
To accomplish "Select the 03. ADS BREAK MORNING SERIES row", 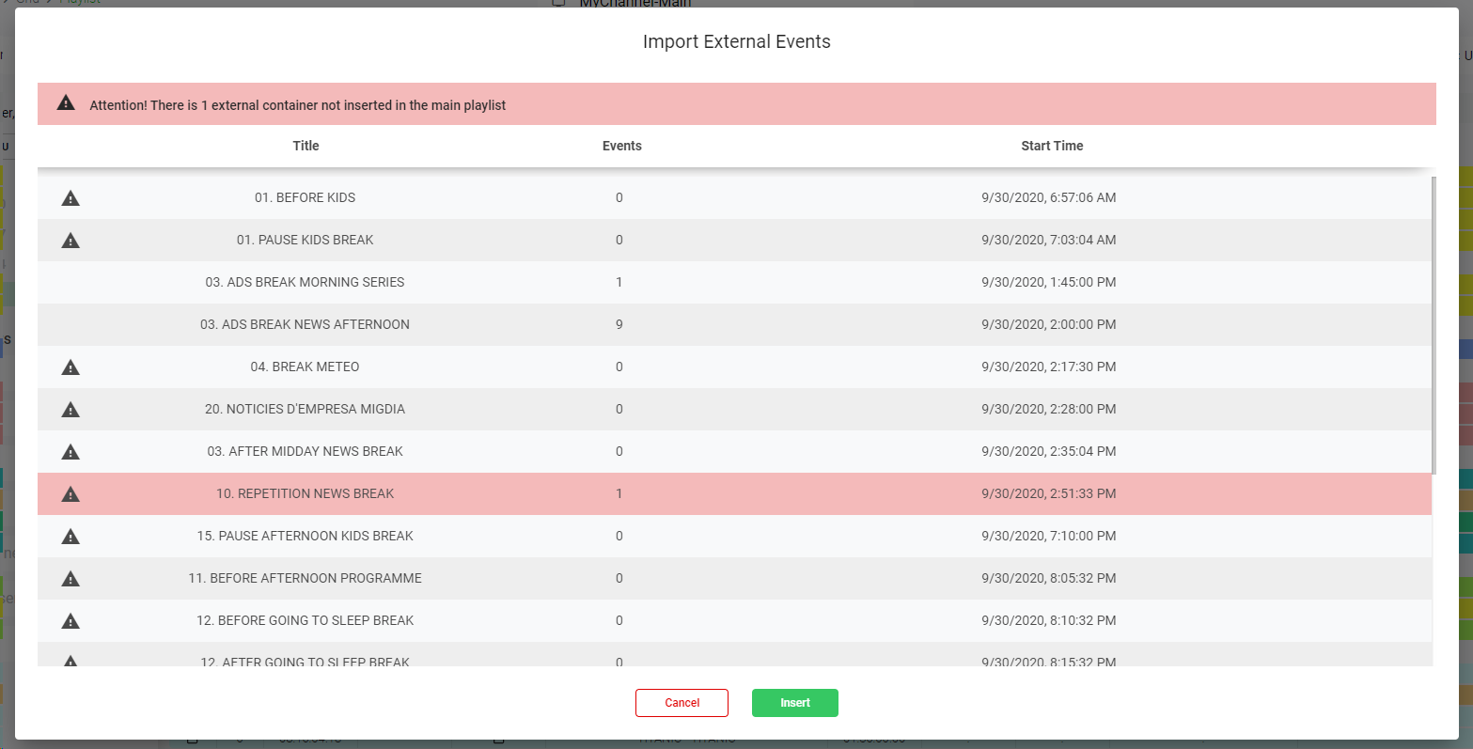I will tap(305, 282).
